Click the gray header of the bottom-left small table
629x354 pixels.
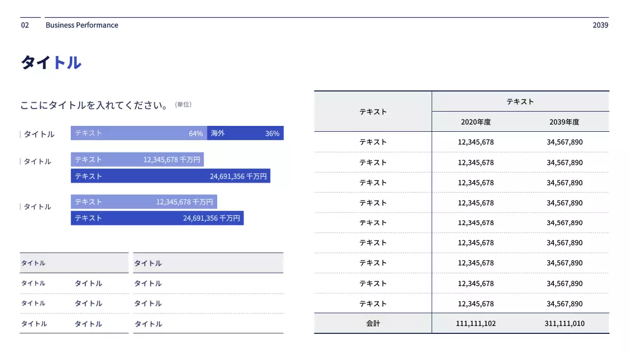pyautogui.click(x=74, y=263)
